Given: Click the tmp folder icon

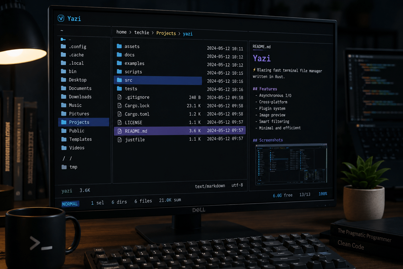Looking at the screenshot, I should click(x=64, y=167).
